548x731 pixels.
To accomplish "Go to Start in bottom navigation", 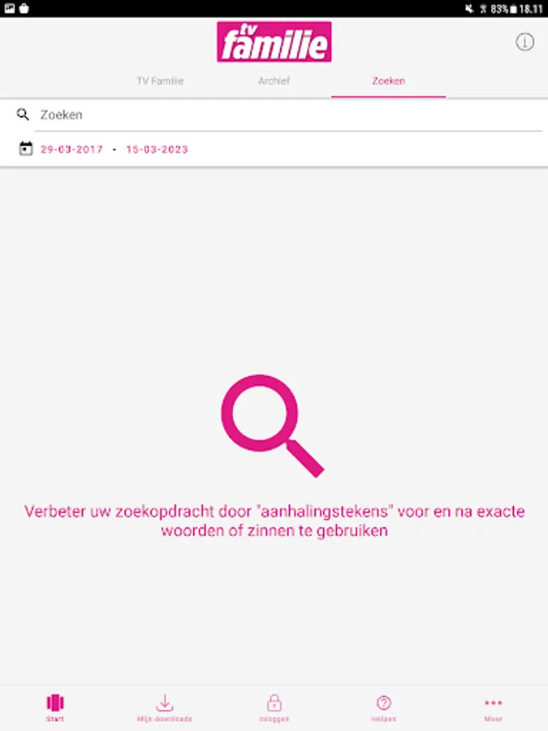I will coord(55,707).
